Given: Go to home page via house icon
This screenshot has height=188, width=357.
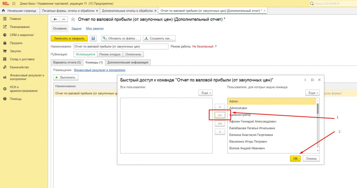Looking at the screenshot, I should click(3, 11).
